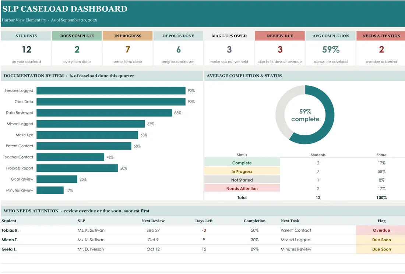Click the Due Soon flag for Greta L.
The height and width of the screenshot is (274, 405).
coord(380,249)
